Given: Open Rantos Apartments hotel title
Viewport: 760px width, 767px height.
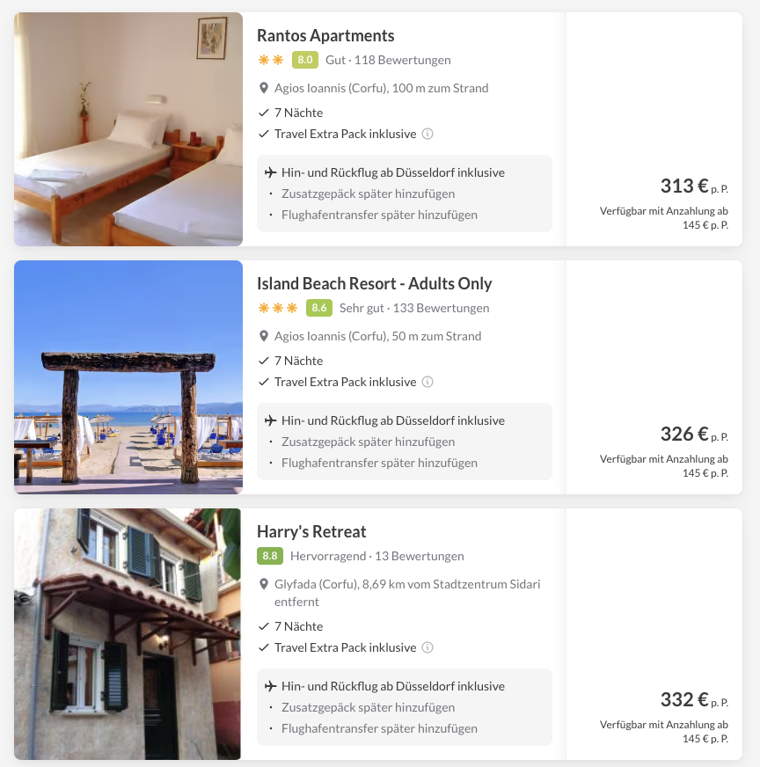Looking at the screenshot, I should click(325, 36).
